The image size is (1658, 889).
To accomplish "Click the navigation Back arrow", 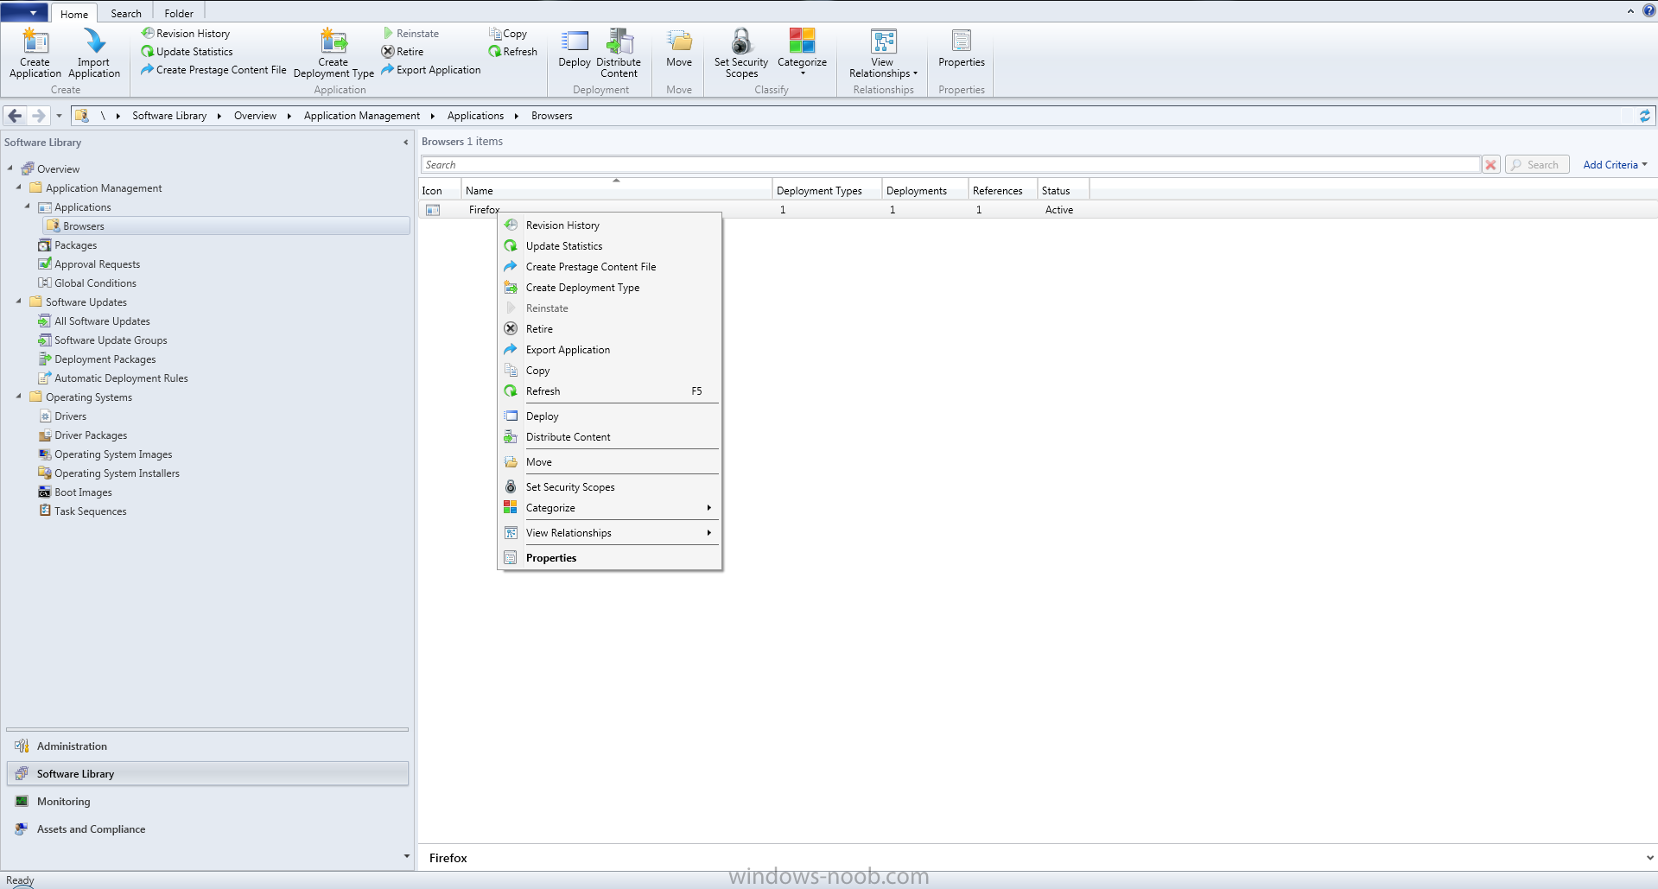I will (15, 115).
